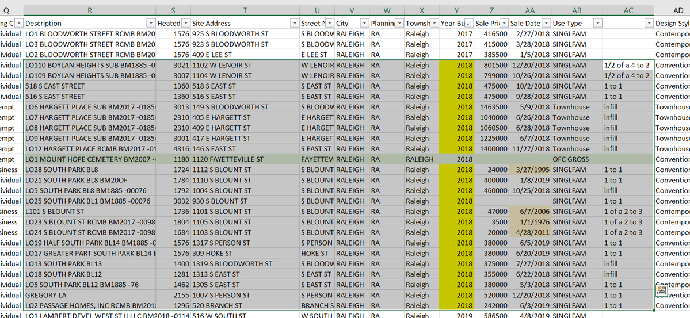
Task: Open filter arrow of blank column AC
Action: pyautogui.click(x=649, y=23)
